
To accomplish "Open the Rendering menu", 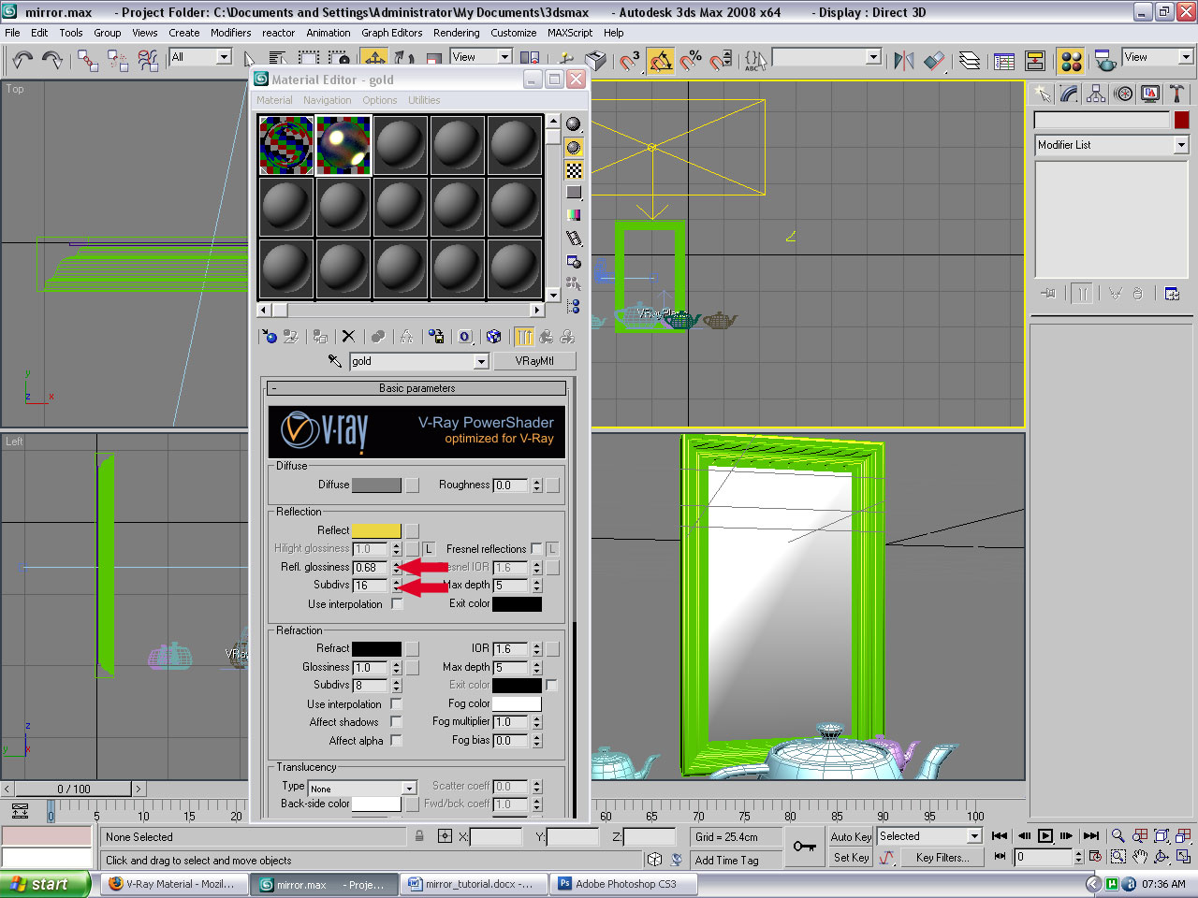I will (457, 33).
